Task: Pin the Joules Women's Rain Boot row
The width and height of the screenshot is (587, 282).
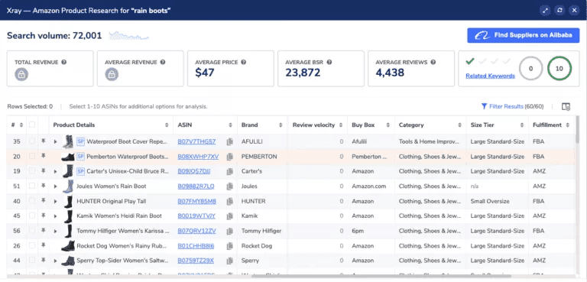Action: click(44, 186)
